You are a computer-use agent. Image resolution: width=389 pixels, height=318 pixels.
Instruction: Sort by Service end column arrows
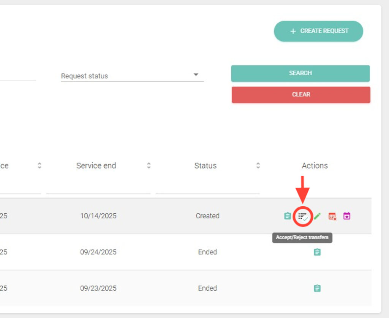point(149,166)
